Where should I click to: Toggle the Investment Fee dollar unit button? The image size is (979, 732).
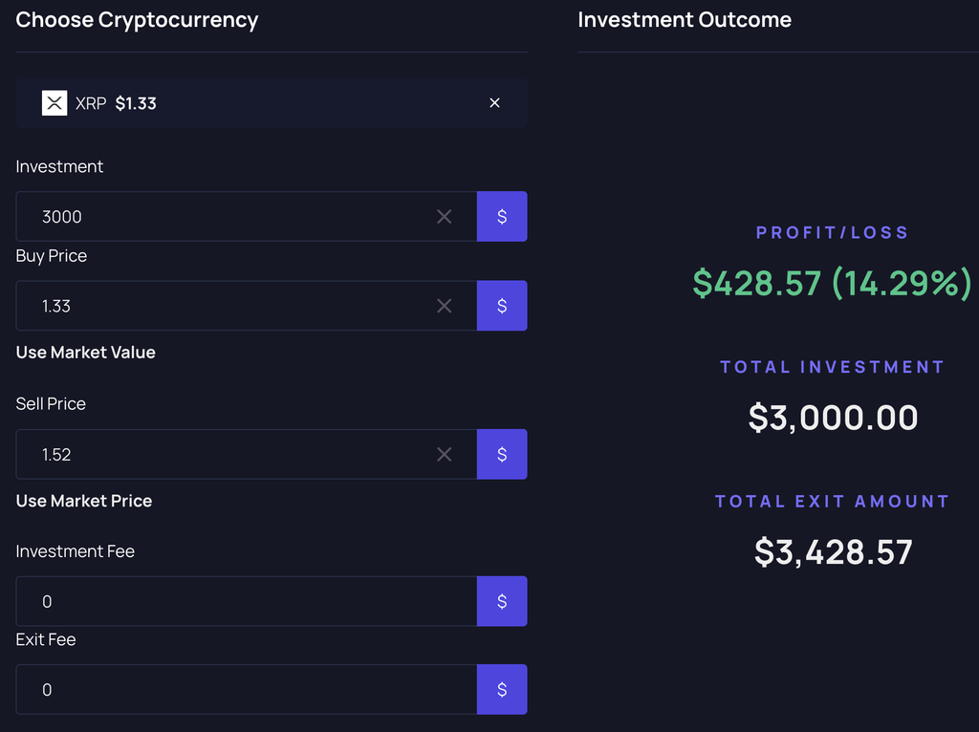(502, 601)
